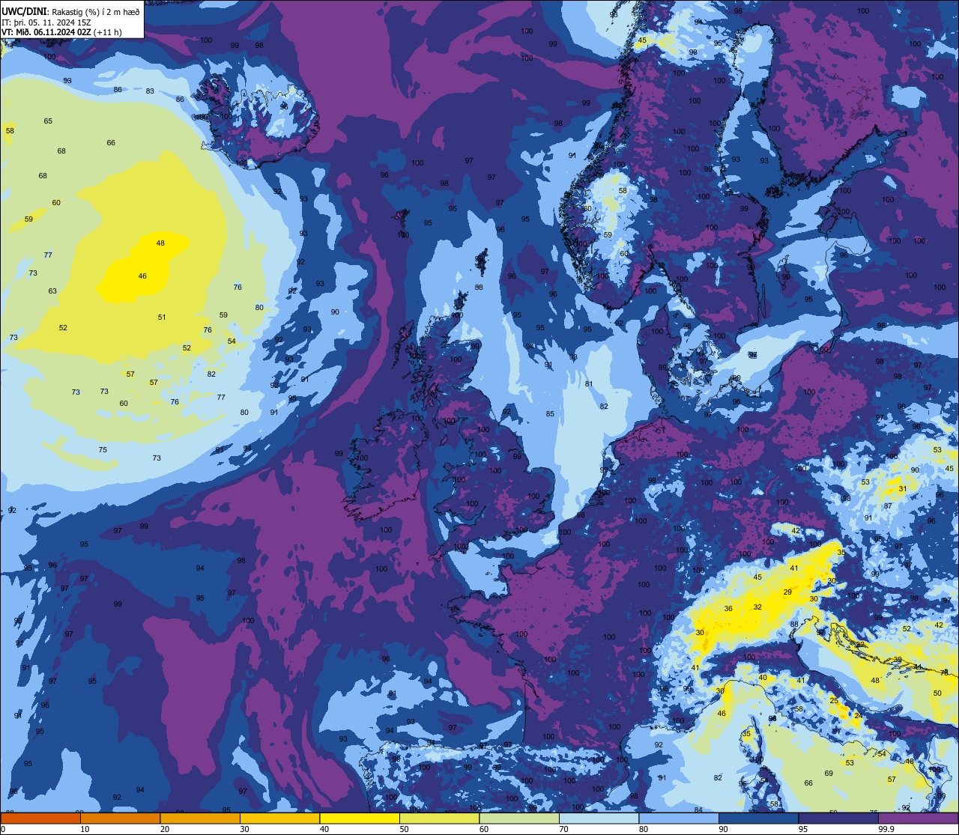Click the map humidity value '65'

click(48, 121)
